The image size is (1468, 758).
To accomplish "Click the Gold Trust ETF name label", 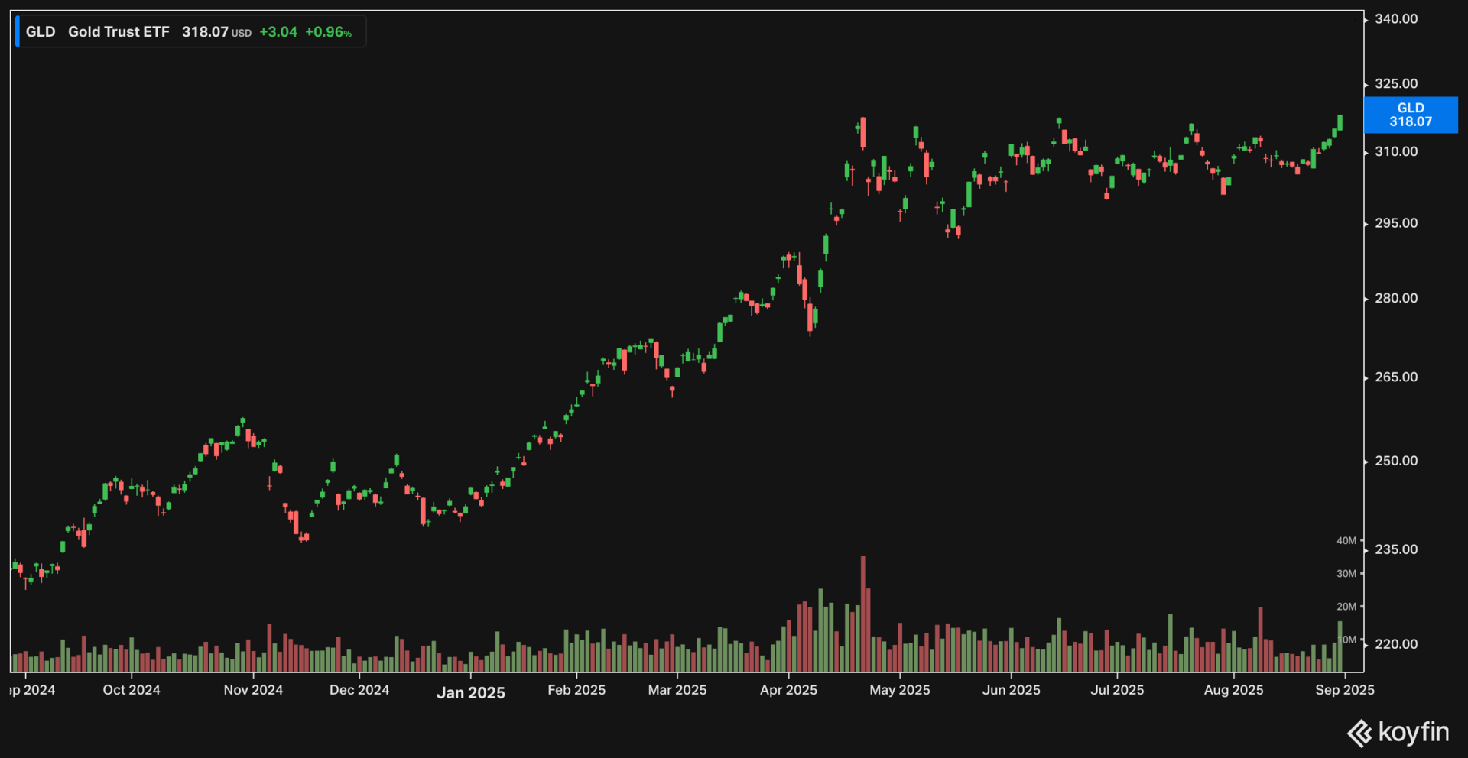I will pyautogui.click(x=119, y=32).
